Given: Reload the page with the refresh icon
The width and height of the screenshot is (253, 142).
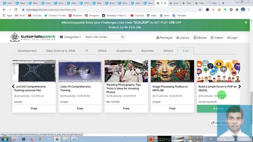Looking at the screenshot, I should [16, 9].
